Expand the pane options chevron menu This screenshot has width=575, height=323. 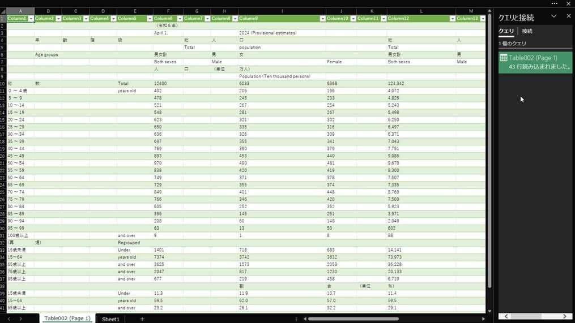(x=554, y=16)
